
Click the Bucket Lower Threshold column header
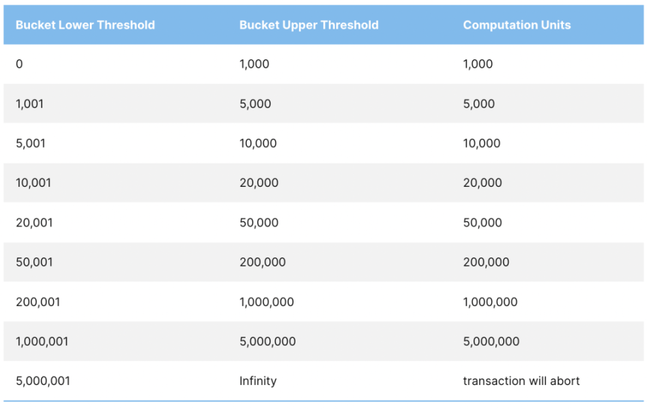click(85, 25)
